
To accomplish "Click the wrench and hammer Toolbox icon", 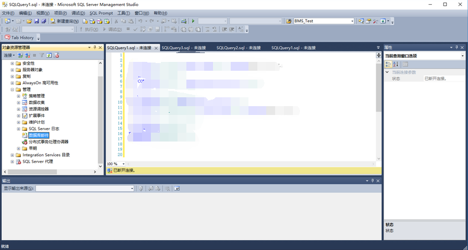I will point(376,21).
